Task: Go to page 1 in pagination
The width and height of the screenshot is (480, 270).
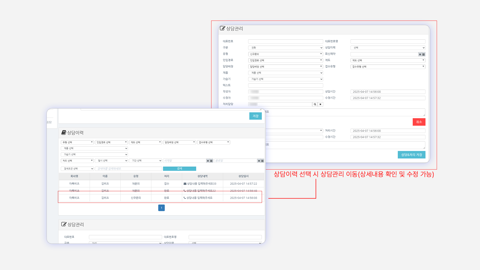Action: pyautogui.click(x=161, y=208)
